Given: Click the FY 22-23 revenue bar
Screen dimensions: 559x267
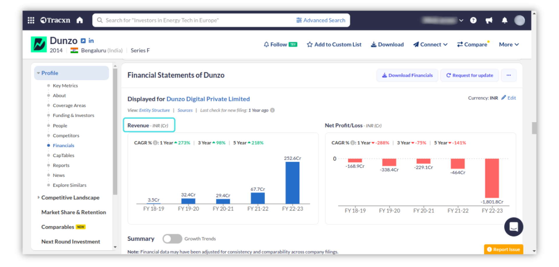Looking at the screenshot, I should tap(292, 183).
